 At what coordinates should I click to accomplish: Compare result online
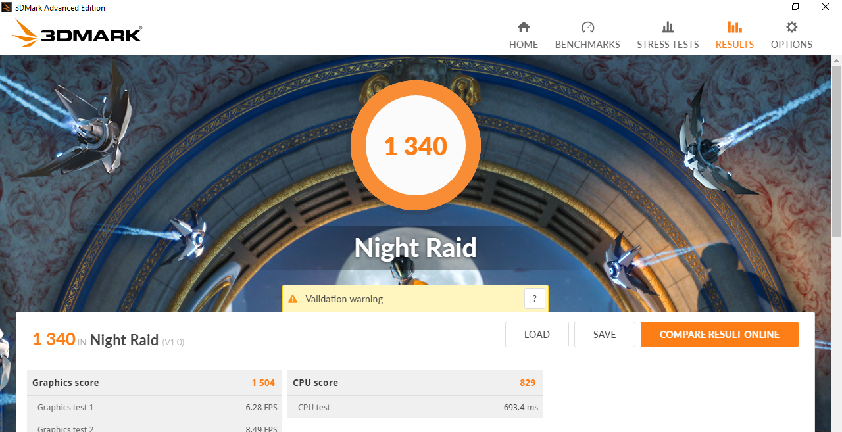click(720, 334)
